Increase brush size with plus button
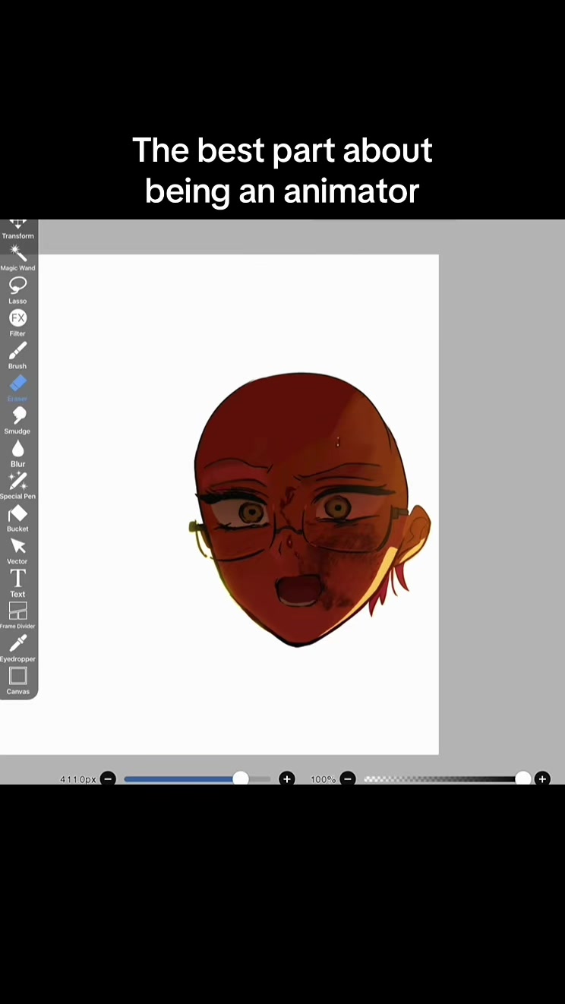This screenshot has width=565, height=1004. pyautogui.click(x=286, y=778)
